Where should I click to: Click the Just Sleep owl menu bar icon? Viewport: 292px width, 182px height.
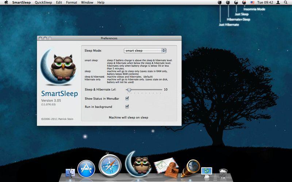236,3
